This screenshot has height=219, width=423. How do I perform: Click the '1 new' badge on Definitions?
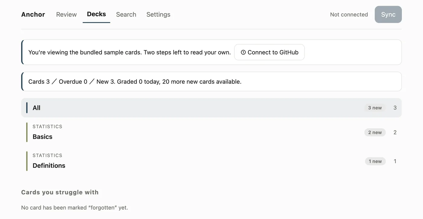[x=375, y=161]
